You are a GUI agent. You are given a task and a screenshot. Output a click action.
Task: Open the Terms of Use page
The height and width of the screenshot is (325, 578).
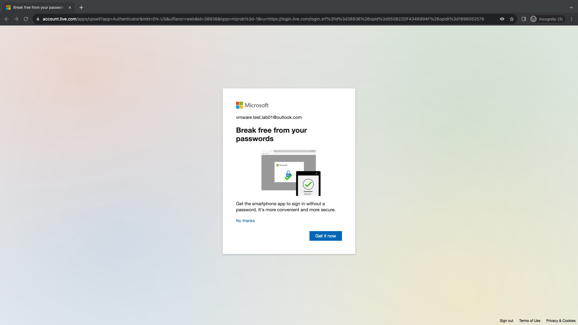click(529, 320)
